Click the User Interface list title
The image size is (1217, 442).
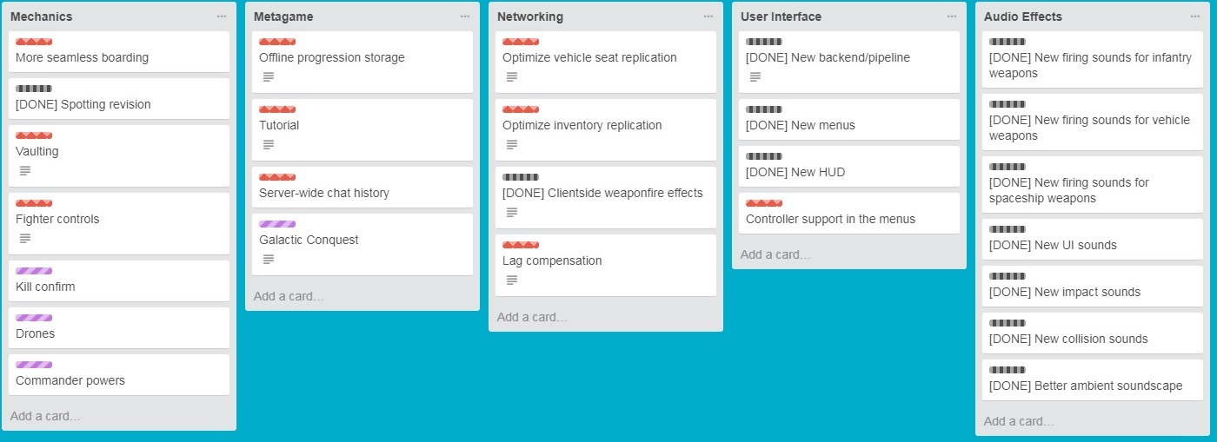tap(781, 16)
